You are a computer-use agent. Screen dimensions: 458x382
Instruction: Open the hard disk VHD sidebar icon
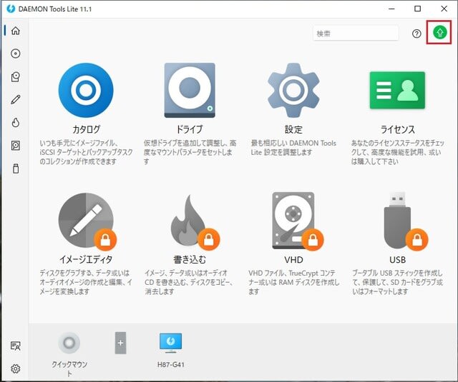(16, 146)
